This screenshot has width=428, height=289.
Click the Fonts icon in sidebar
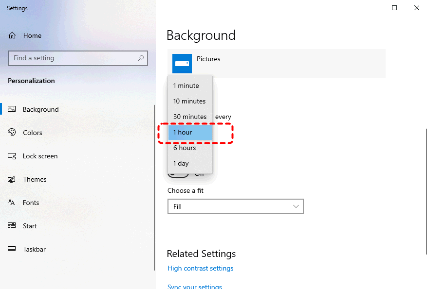click(x=12, y=203)
